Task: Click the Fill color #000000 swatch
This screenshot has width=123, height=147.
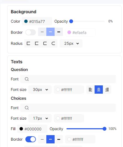Action: tap(21, 129)
